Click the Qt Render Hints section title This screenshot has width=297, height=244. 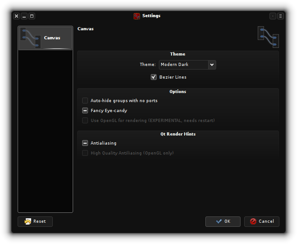click(178, 134)
